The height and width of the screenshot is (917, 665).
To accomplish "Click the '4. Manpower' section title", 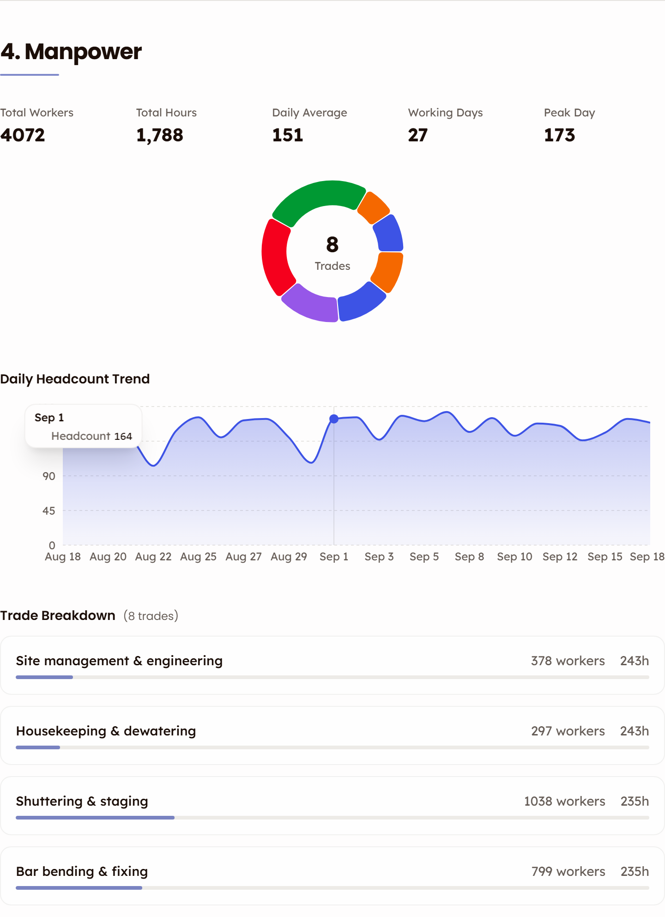I will (x=71, y=52).
